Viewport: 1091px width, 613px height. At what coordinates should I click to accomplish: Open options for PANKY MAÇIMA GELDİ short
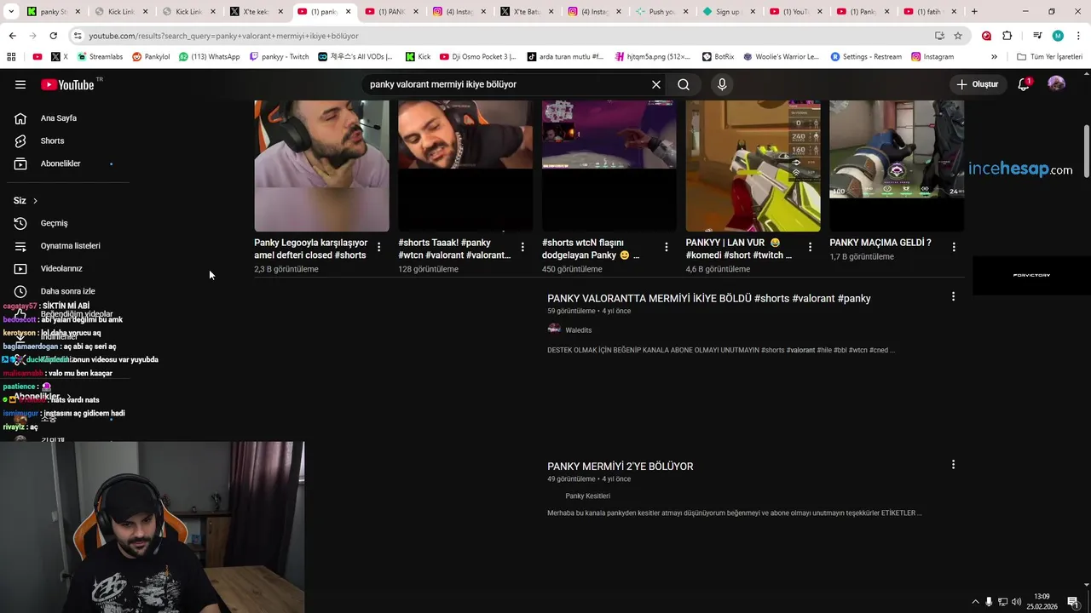954,247
